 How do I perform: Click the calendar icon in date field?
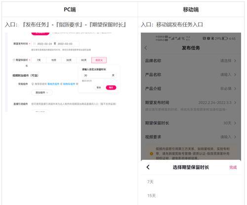click(34, 44)
